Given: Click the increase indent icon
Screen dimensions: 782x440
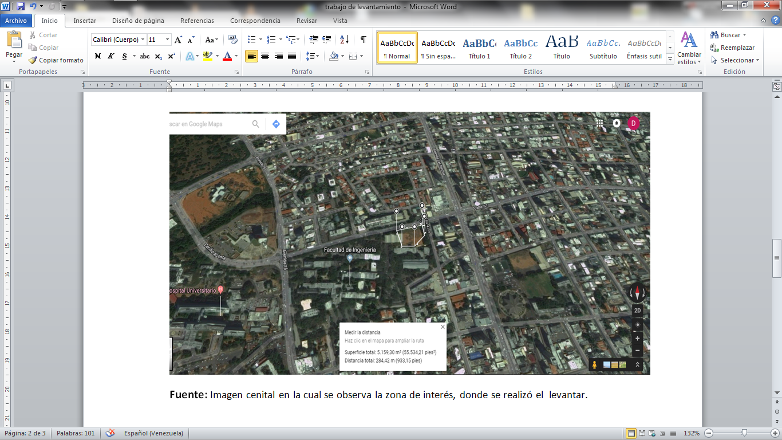Looking at the screenshot, I should (327, 40).
